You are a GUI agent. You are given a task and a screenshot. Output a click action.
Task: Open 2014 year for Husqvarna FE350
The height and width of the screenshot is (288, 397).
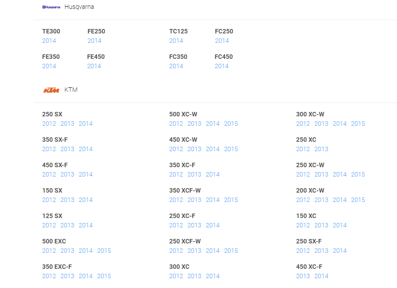click(x=49, y=66)
